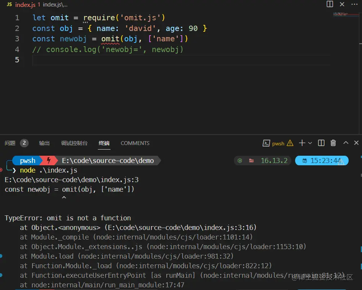Open the 问题 (Problems) panel tab
Viewport: 362px width, 290px height.
pyautogui.click(x=10, y=143)
